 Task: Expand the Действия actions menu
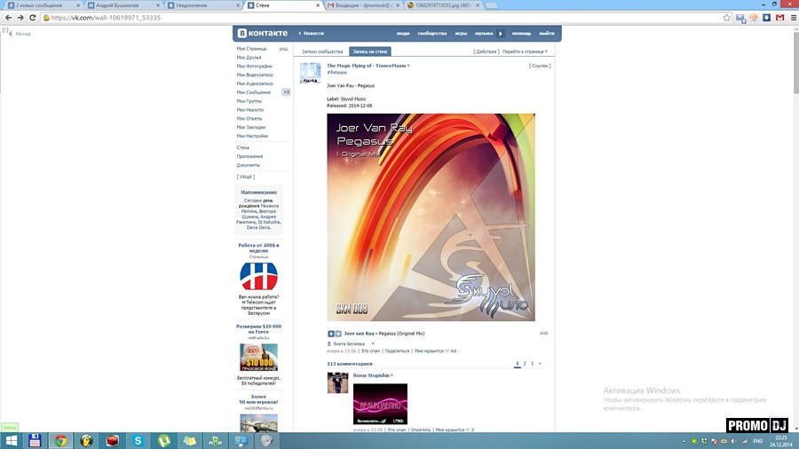486,51
